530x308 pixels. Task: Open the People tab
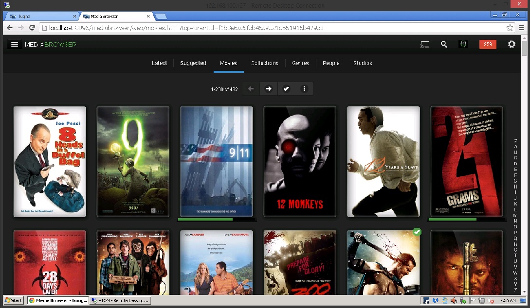tap(331, 63)
